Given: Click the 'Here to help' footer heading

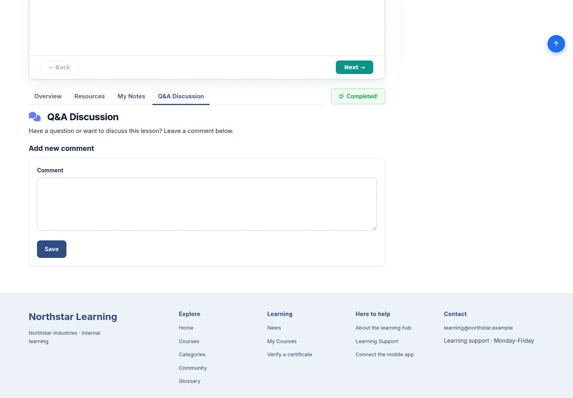Looking at the screenshot, I should 373,314.
